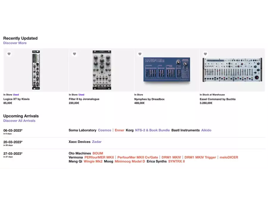Open Erica Synths SYNTRX II link
The image size is (268, 201).
tap(177, 161)
